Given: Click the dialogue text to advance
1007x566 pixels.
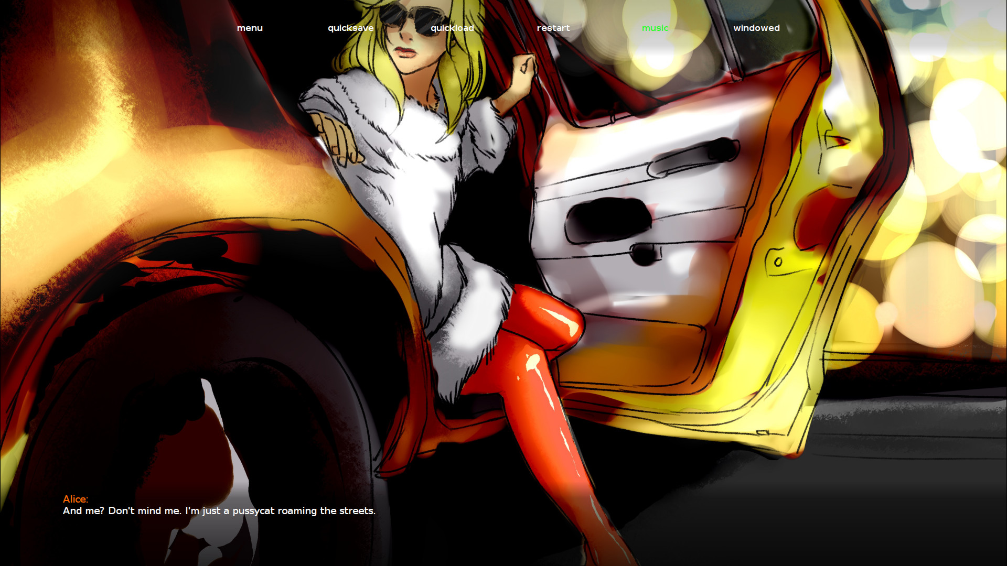Looking at the screenshot, I should [219, 509].
